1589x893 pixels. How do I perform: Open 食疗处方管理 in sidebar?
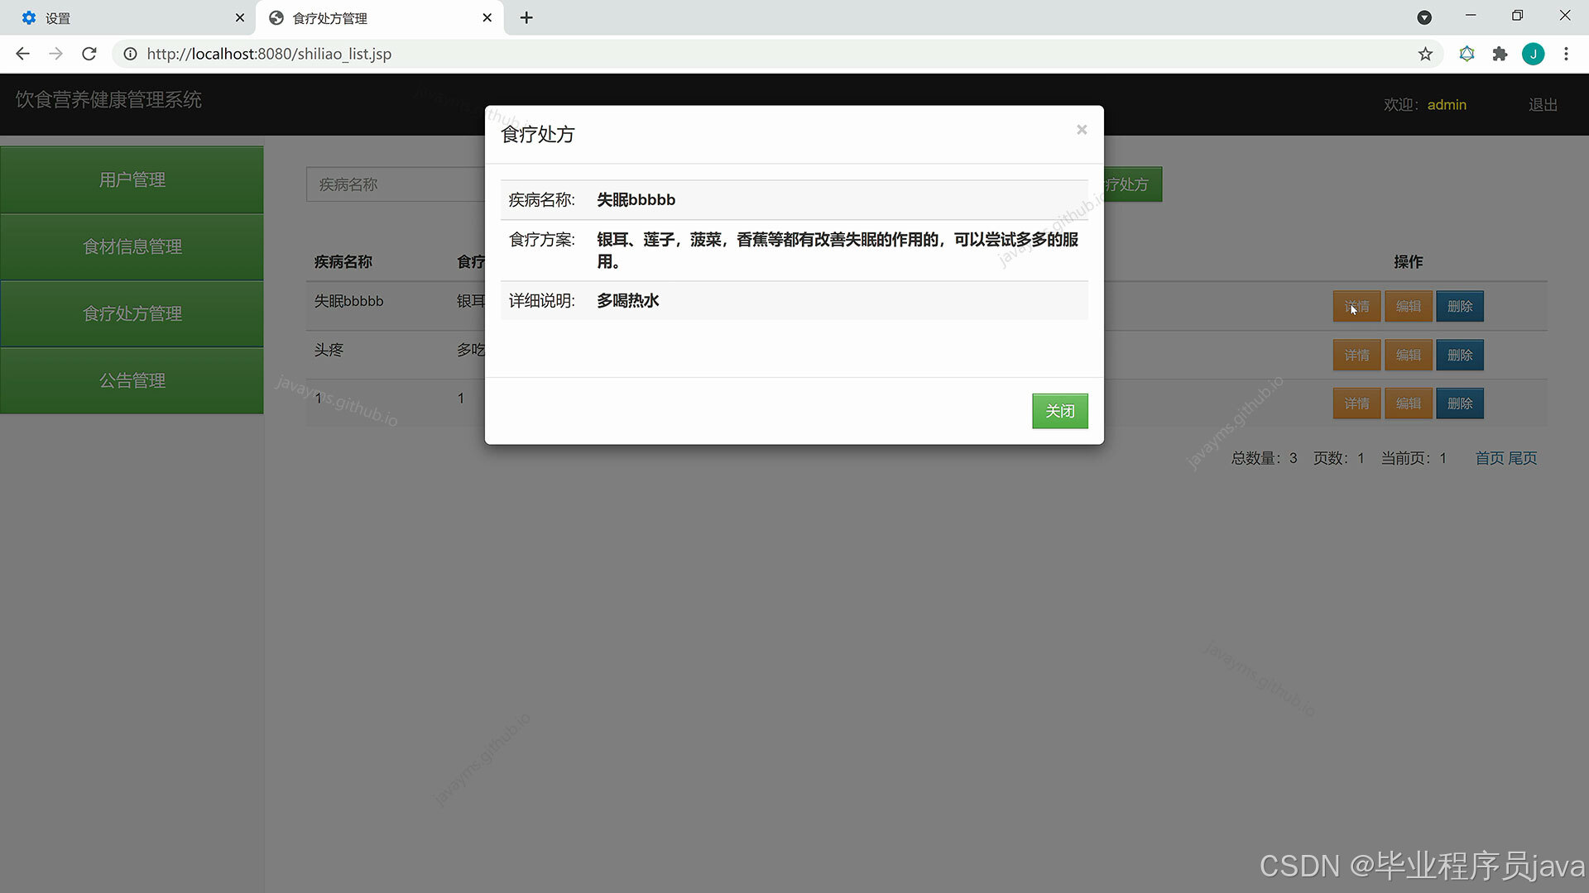(132, 313)
